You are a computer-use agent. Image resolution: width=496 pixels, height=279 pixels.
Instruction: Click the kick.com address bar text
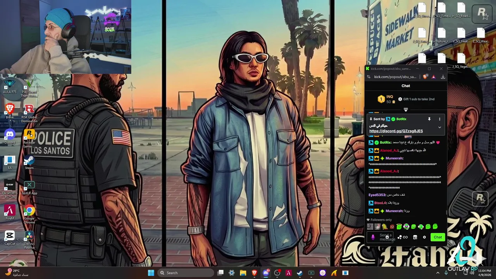pos(395,77)
